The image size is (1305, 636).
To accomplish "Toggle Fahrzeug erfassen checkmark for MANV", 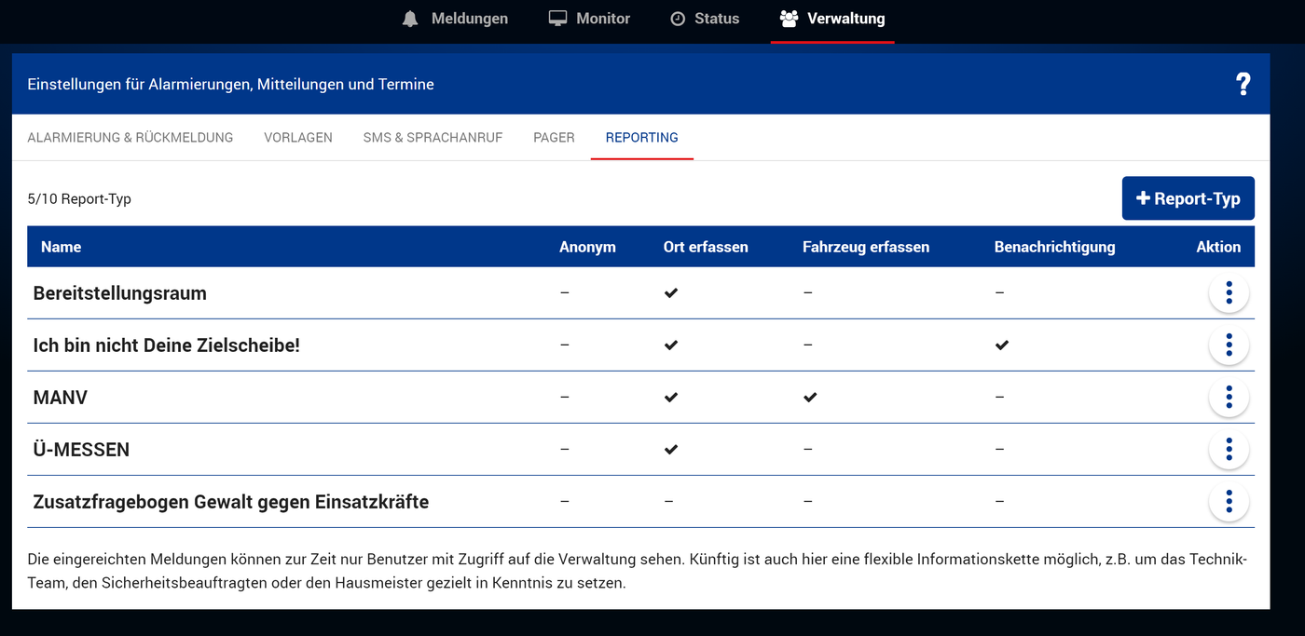I will tap(810, 397).
